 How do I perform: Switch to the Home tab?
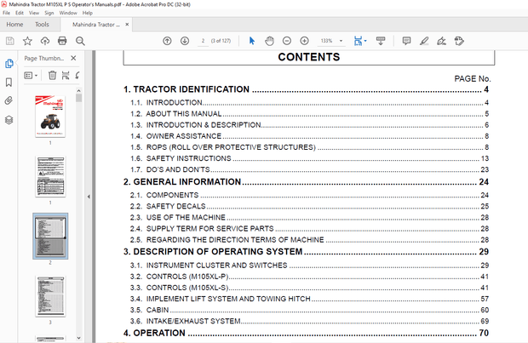tap(14, 25)
